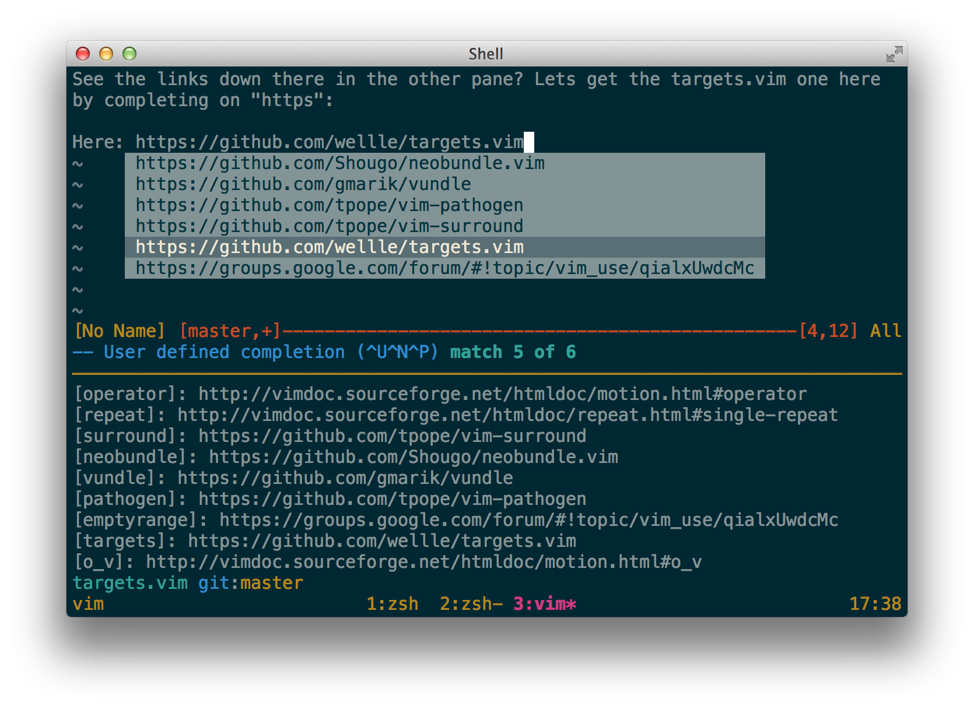The width and height of the screenshot is (974, 709).
Task: Open the [surround] vim-surround link line
Action: [330, 436]
